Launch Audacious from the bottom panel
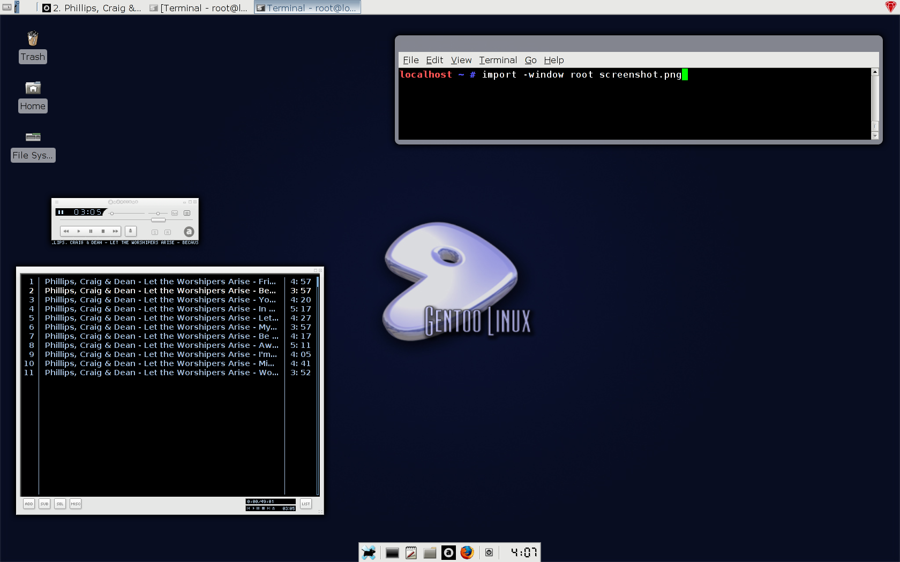Viewport: 900px width, 562px height. click(448, 553)
